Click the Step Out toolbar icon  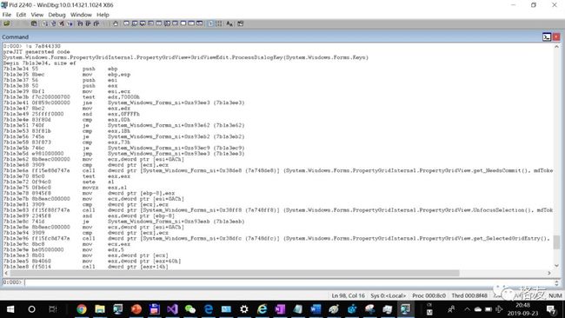96,23
